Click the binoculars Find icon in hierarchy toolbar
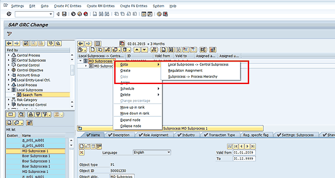This screenshot has height=178, width=335. click(x=171, y=50)
